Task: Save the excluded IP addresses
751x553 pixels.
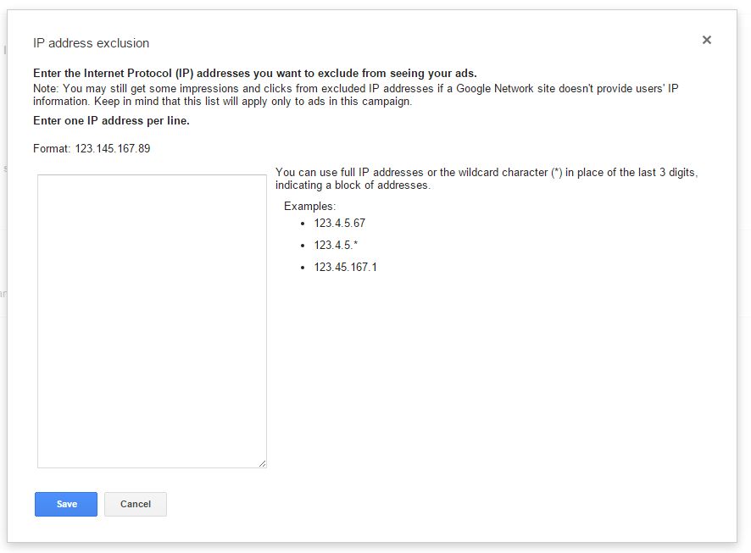Action: (x=66, y=504)
